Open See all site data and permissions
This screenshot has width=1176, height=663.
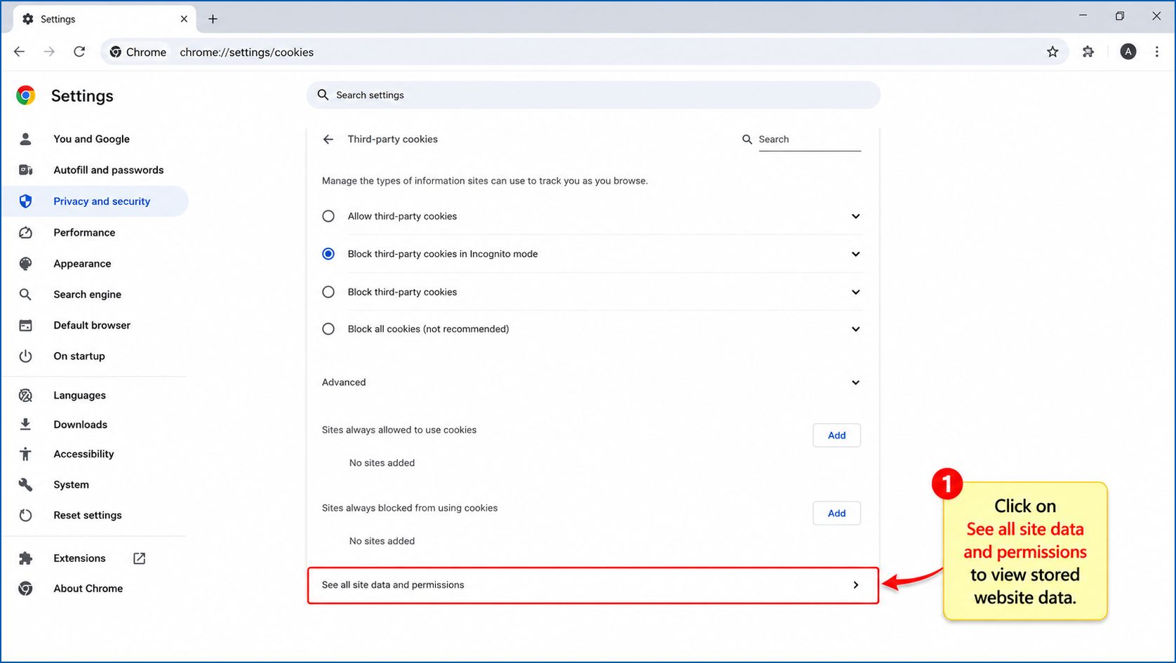coord(593,585)
